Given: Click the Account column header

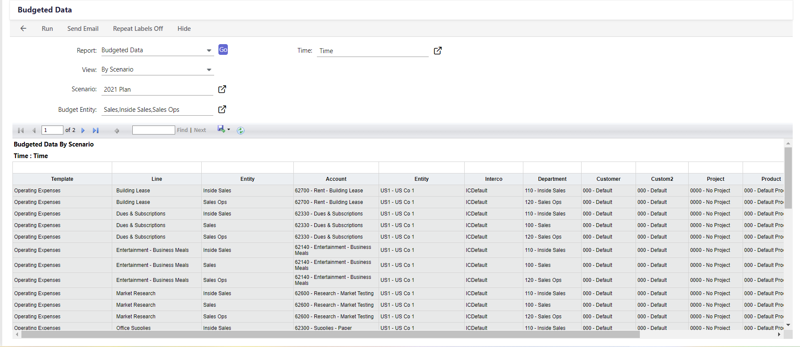Looking at the screenshot, I should (336, 179).
